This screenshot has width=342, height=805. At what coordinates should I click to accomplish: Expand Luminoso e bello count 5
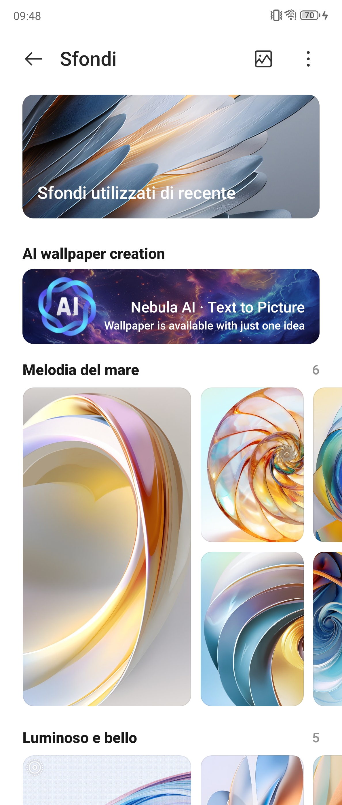(x=316, y=738)
